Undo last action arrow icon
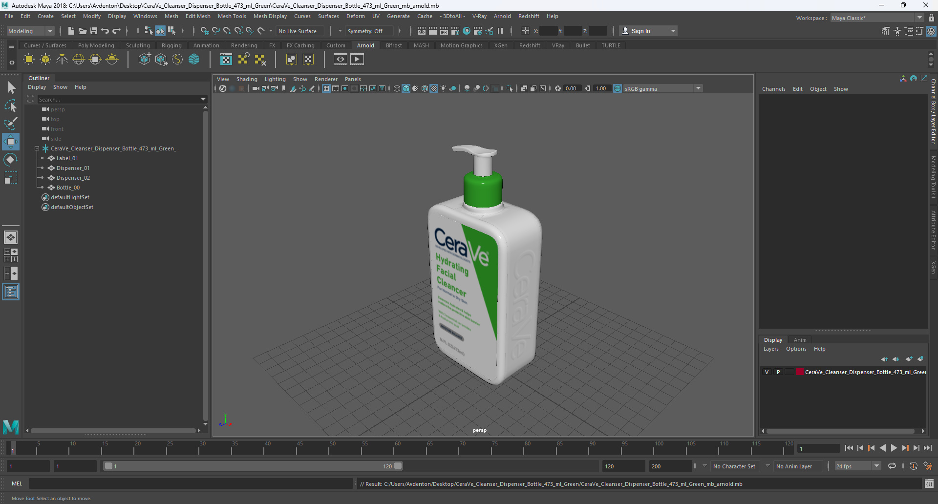 point(105,31)
